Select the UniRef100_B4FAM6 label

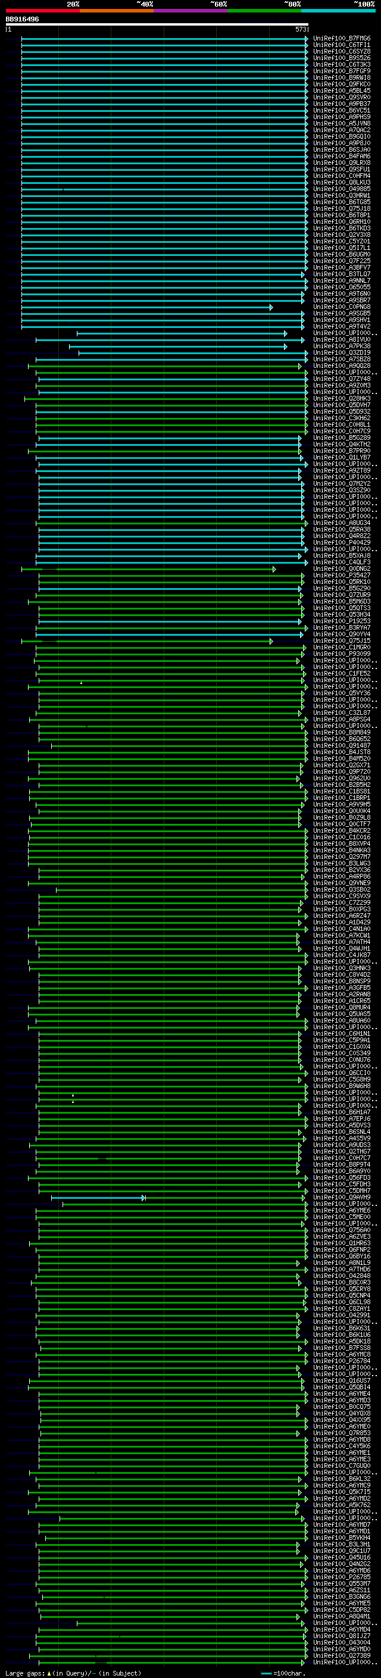coord(341,157)
